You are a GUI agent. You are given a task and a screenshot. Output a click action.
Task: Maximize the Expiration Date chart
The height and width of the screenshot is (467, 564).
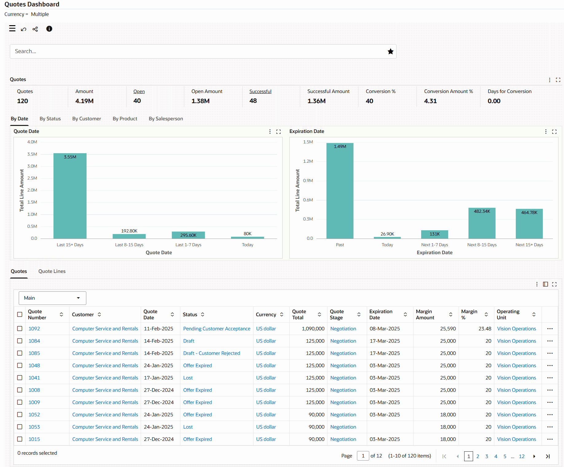click(x=554, y=132)
